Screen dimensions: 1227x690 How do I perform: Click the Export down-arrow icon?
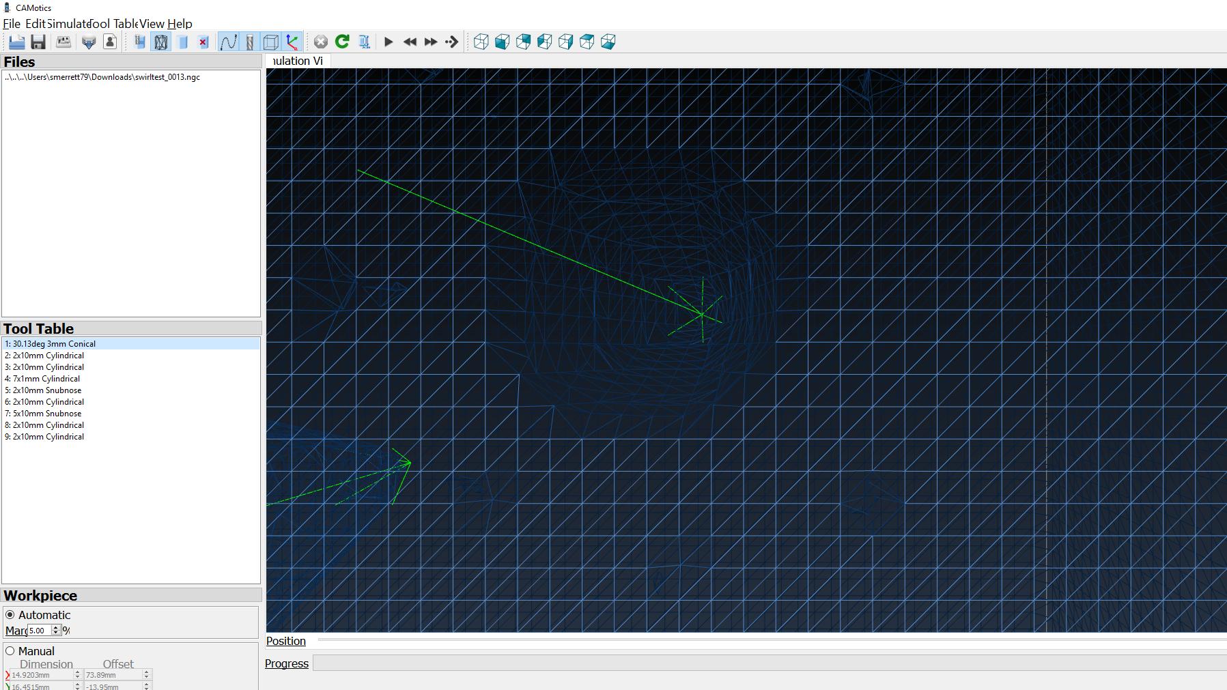[89, 42]
